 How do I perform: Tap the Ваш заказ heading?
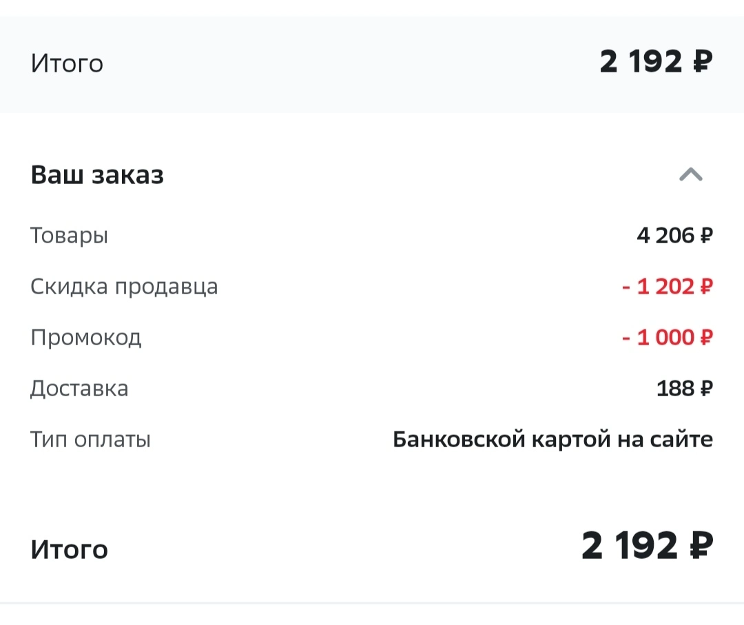(x=97, y=174)
